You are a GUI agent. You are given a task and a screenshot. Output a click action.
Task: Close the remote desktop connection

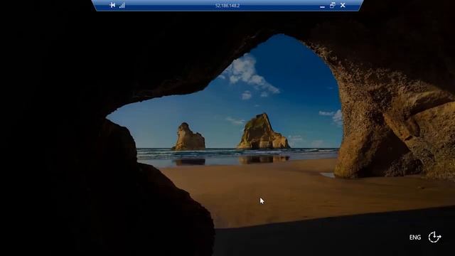[x=343, y=5]
